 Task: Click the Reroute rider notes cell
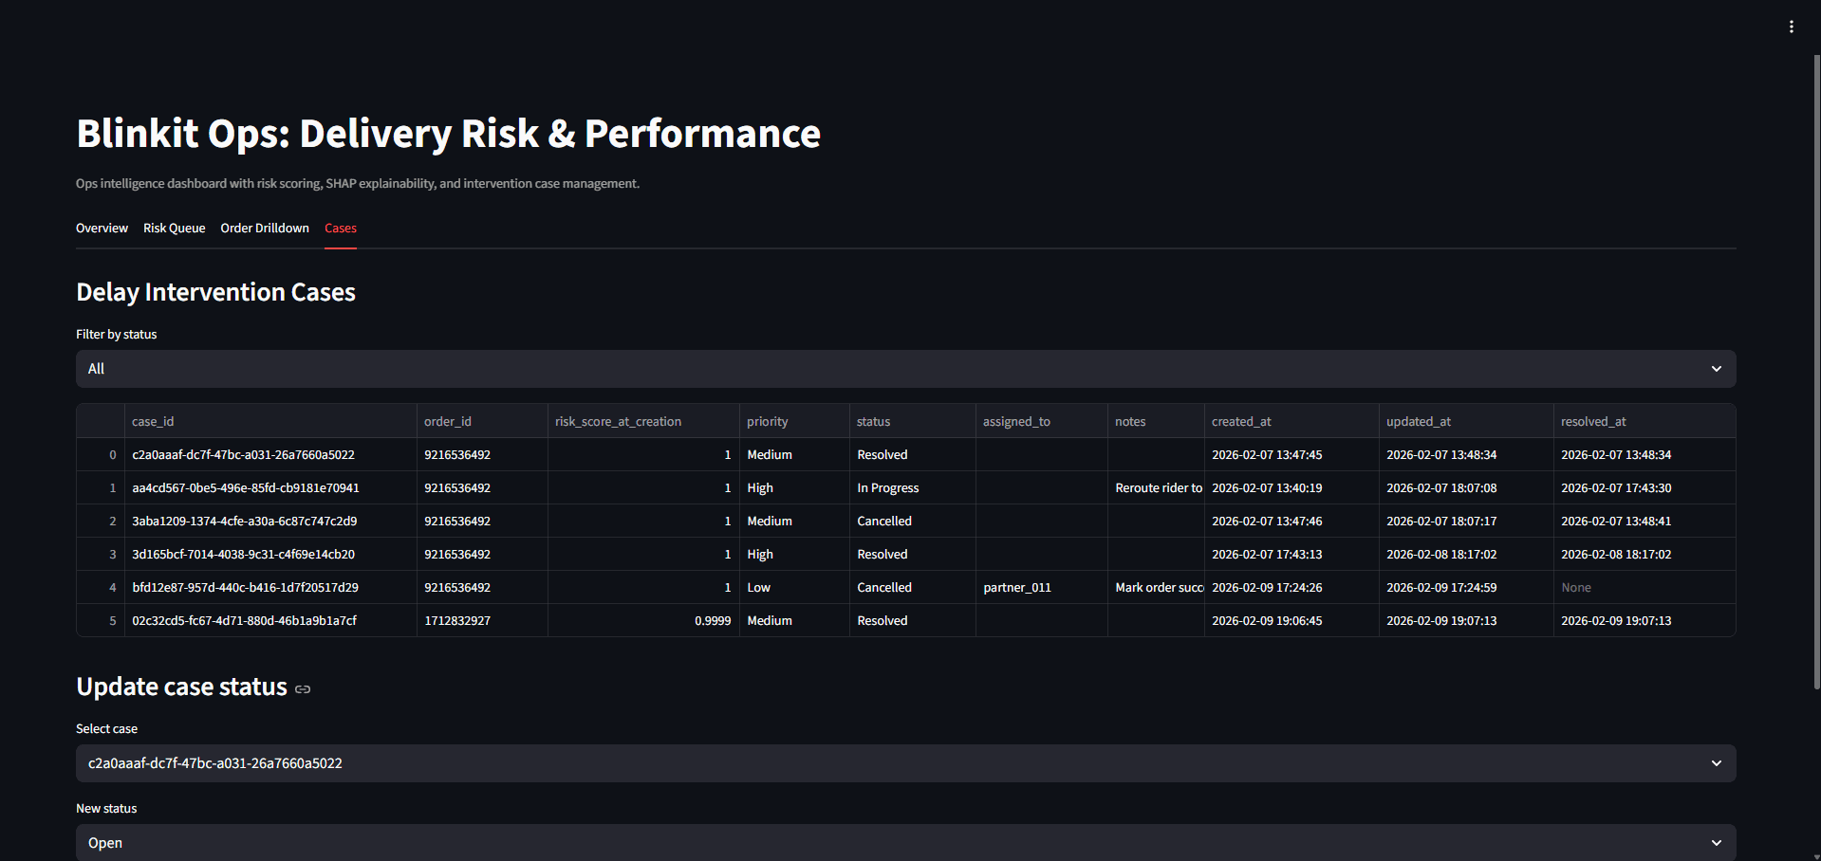(x=1155, y=487)
